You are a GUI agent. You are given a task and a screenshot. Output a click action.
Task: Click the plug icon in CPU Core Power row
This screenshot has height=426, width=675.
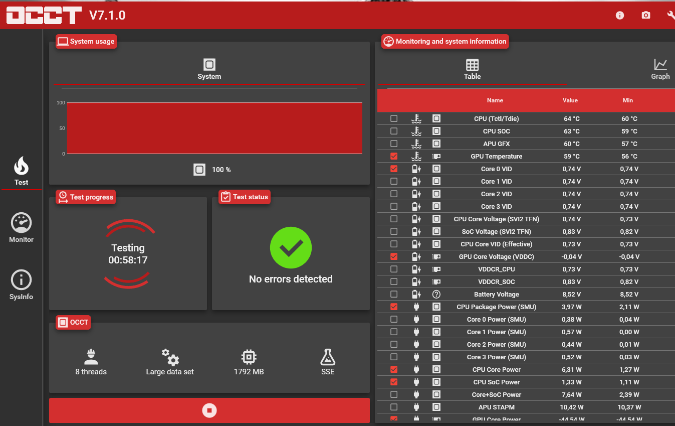(x=416, y=369)
